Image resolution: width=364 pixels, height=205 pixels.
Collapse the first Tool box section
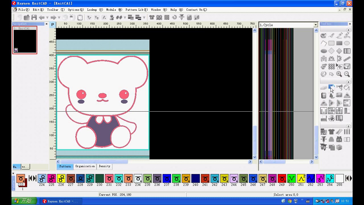click(x=348, y=30)
